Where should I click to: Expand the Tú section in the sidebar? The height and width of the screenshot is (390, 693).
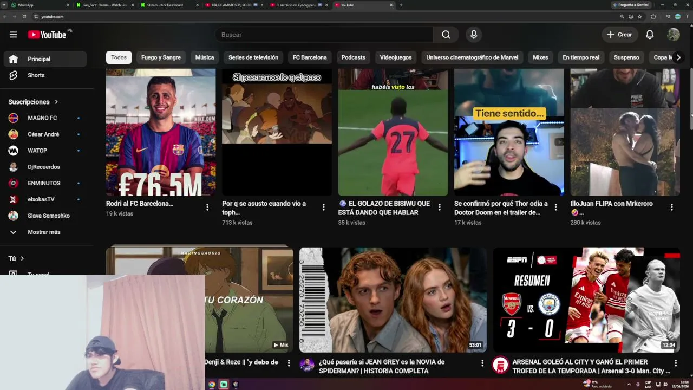[16, 259]
